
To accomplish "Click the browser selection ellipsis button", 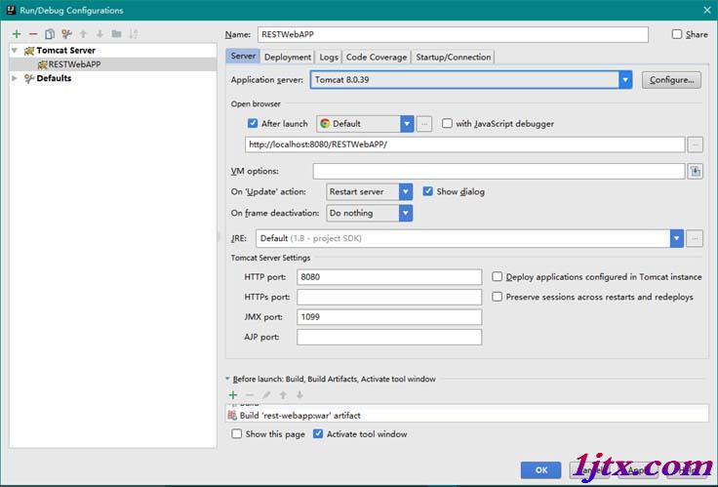I will tap(424, 124).
